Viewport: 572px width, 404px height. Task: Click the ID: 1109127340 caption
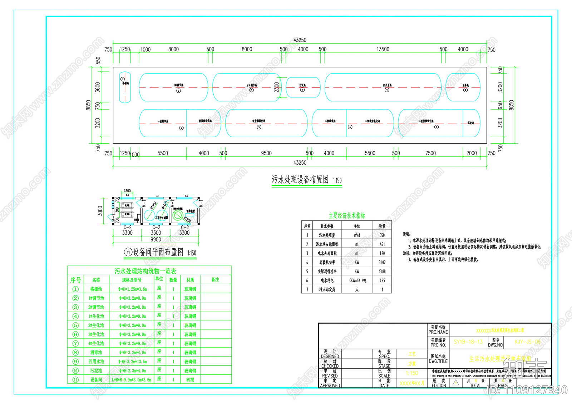click(x=527, y=390)
